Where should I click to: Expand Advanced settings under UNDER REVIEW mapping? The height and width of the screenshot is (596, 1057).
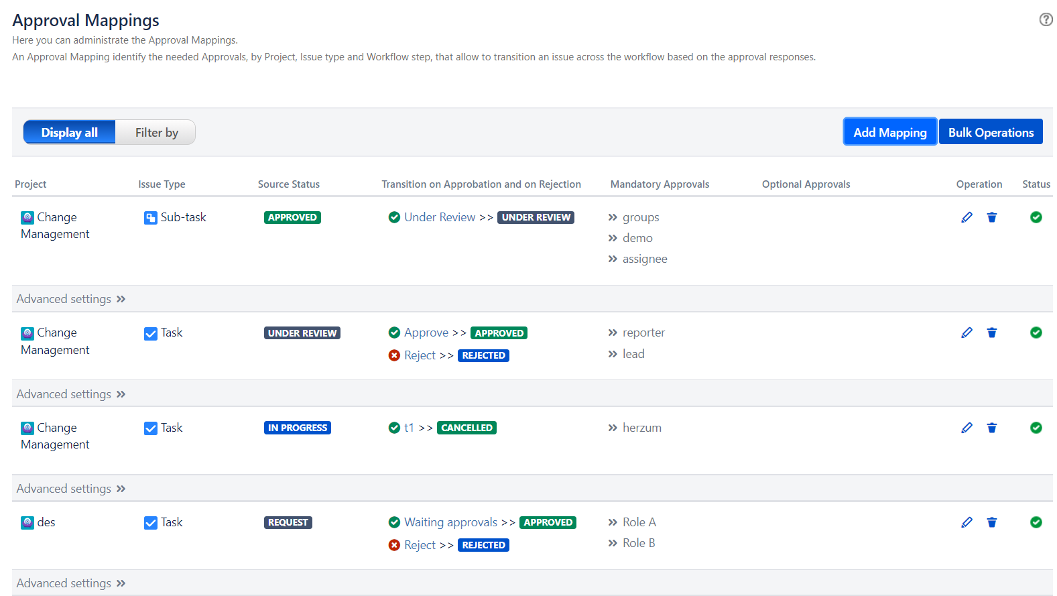(x=71, y=394)
